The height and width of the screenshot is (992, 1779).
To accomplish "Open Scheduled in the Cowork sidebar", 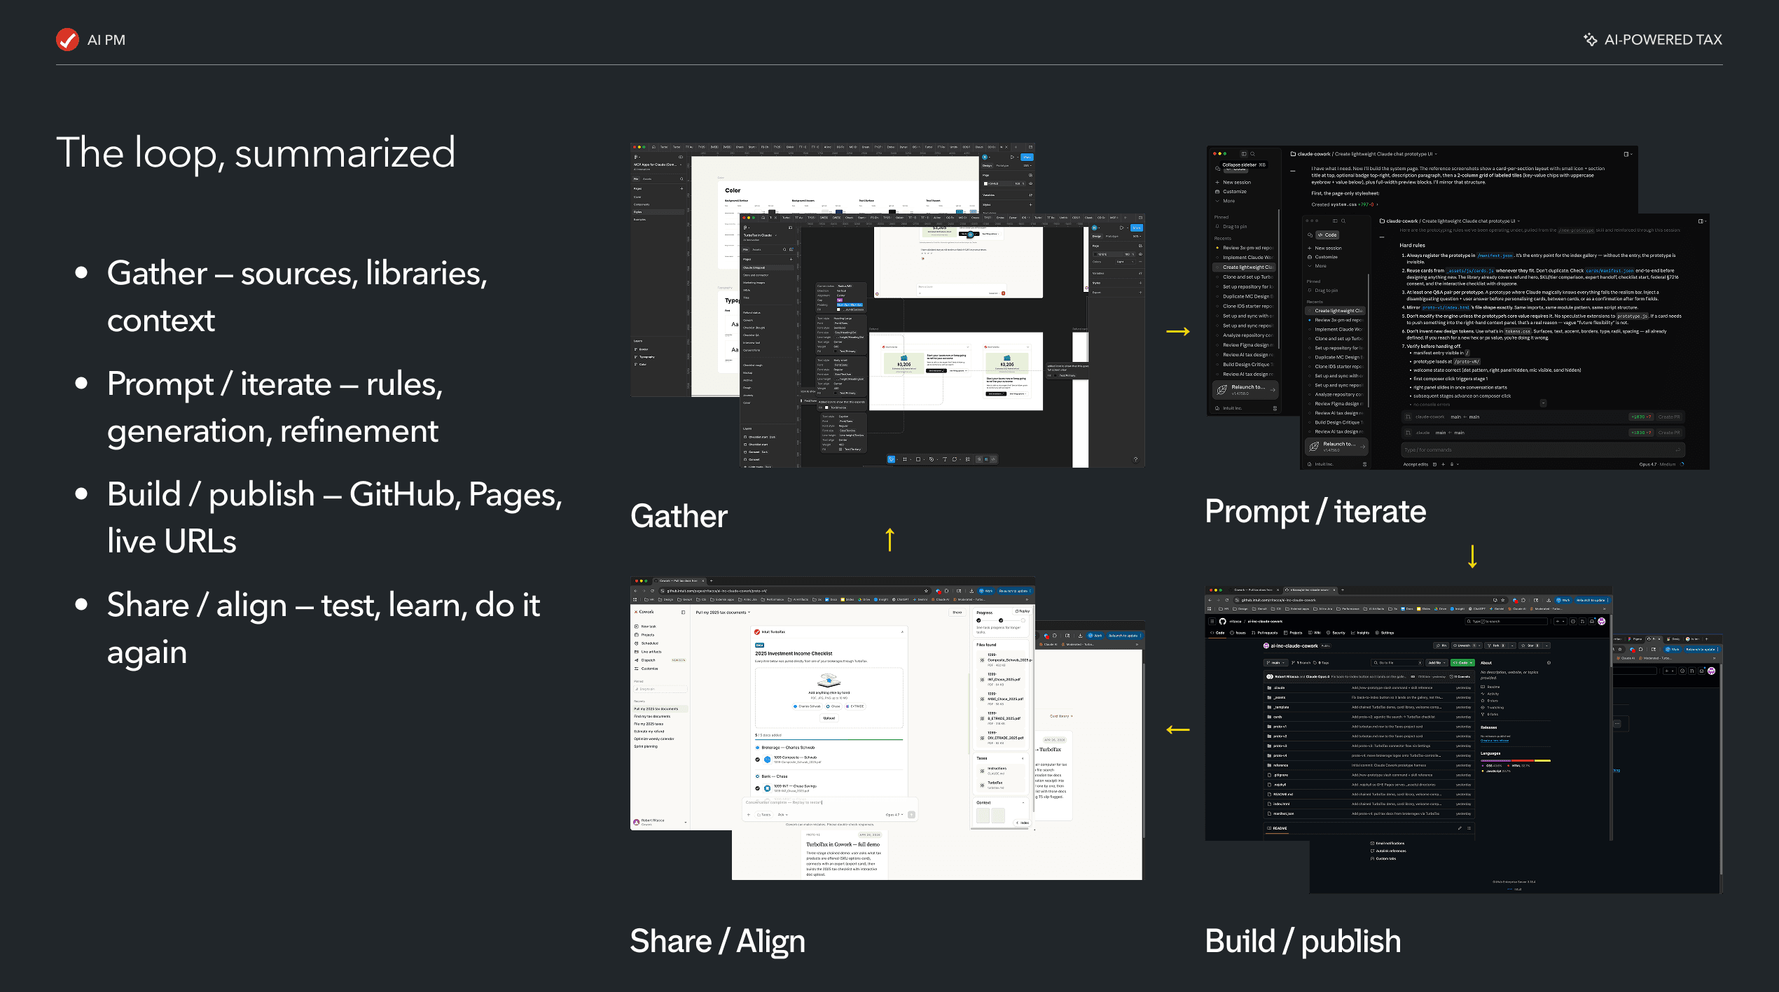I will 646,643.
